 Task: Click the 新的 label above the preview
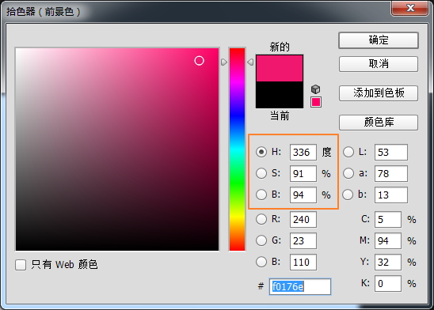coord(280,47)
